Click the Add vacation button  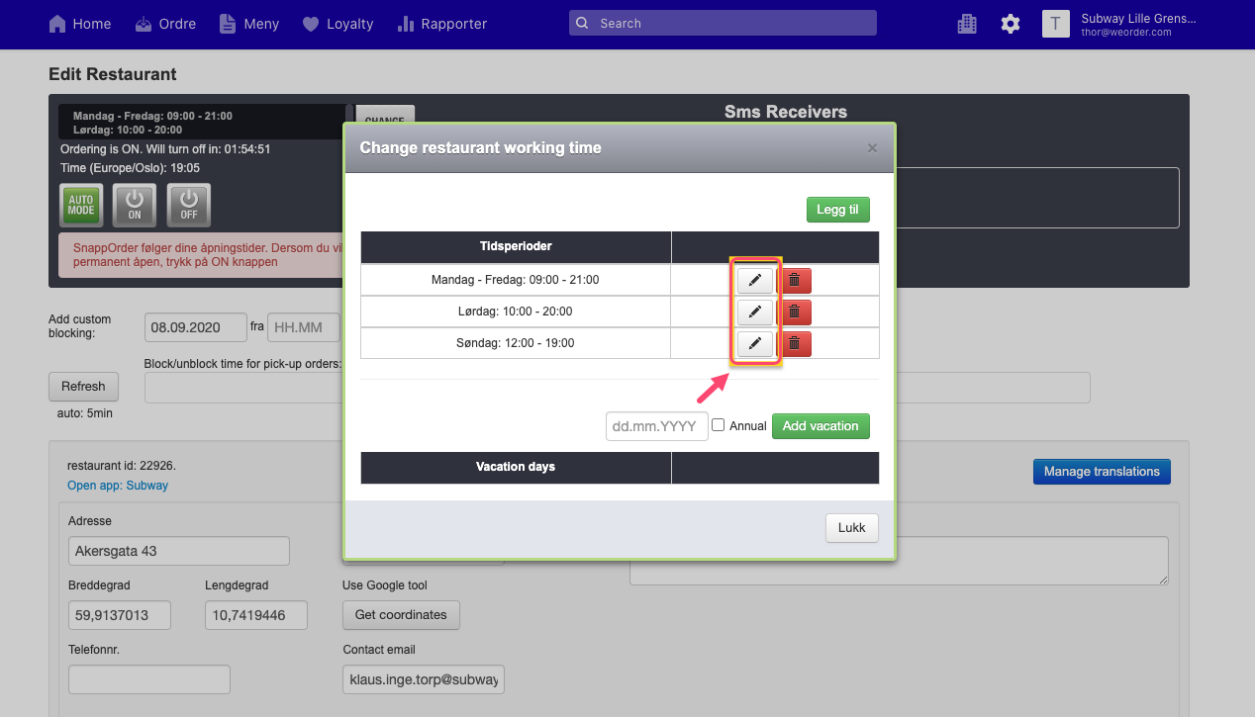coord(821,426)
